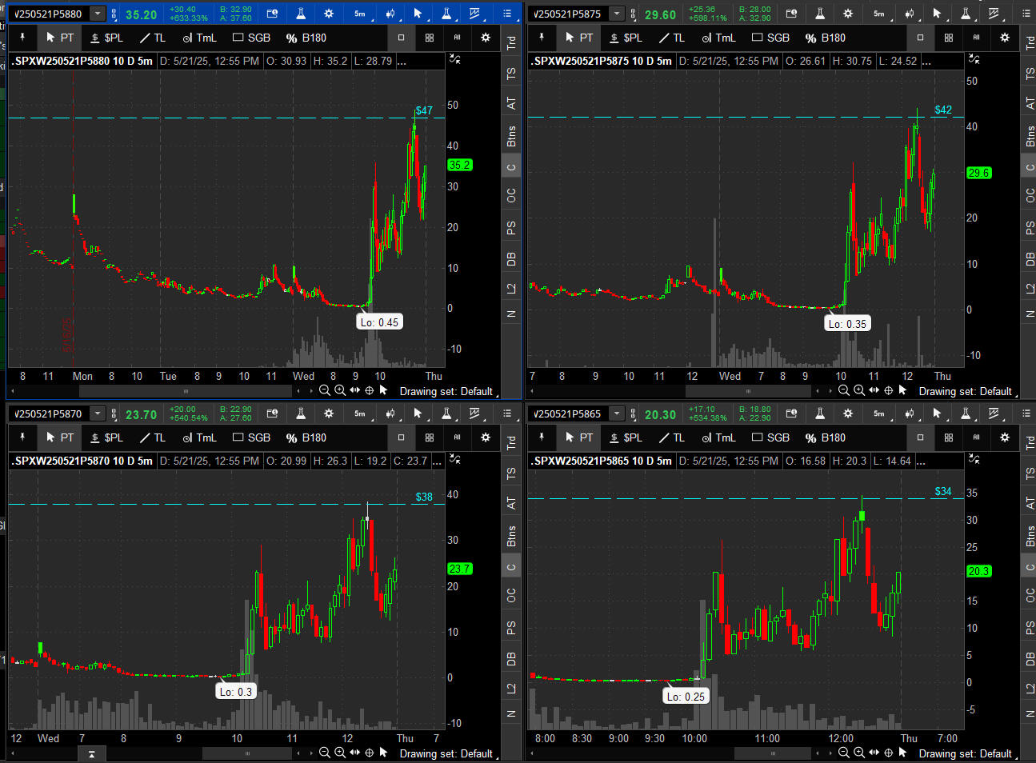Select the SGB tool in the 5880 drawing row
The width and height of the screenshot is (1036, 763).
[251, 38]
